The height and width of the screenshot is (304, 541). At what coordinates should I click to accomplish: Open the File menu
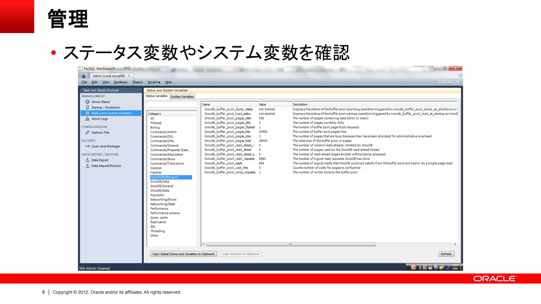click(85, 82)
